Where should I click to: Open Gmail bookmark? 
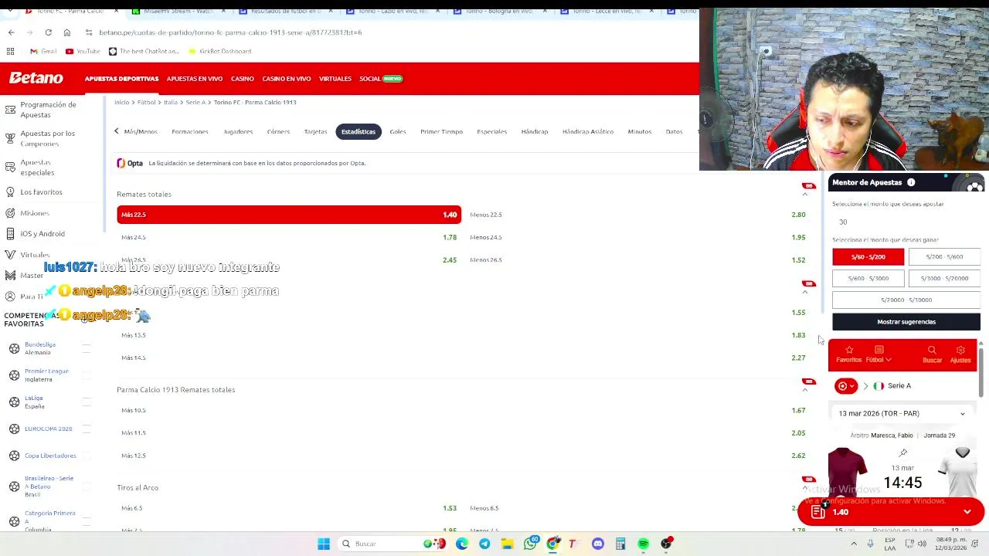coord(43,51)
